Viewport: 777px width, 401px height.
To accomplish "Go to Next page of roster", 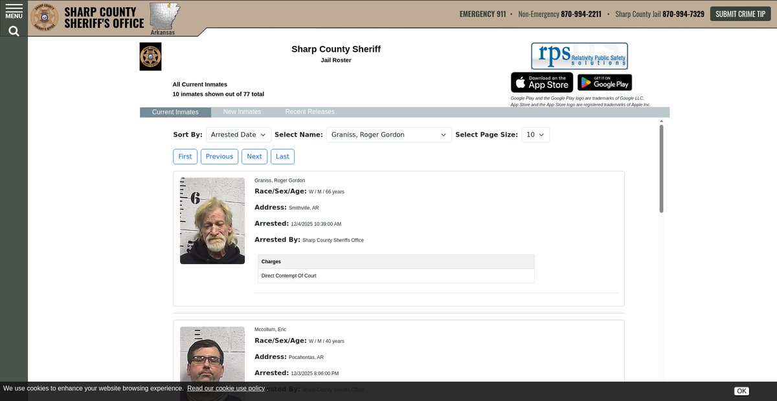I will click(x=254, y=157).
